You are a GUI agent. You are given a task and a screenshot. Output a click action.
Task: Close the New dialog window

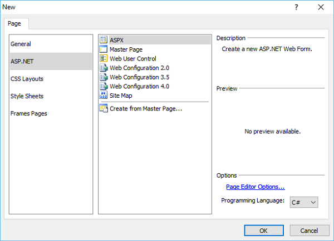point(321,7)
